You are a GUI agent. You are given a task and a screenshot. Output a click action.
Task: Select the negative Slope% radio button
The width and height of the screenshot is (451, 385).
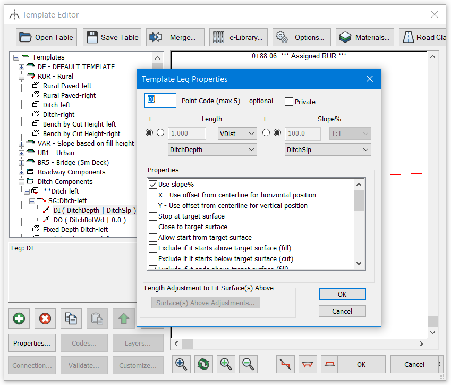(x=277, y=132)
